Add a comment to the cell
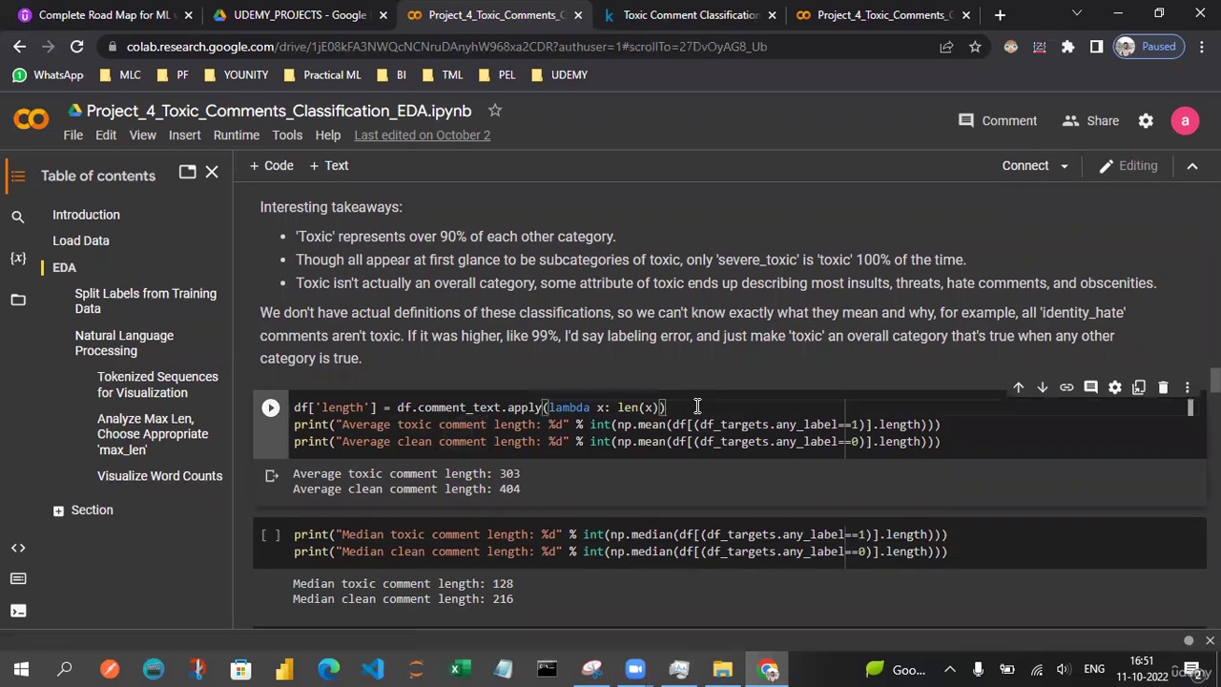The image size is (1221, 687). pyautogui.click(x=1090, y=387)
